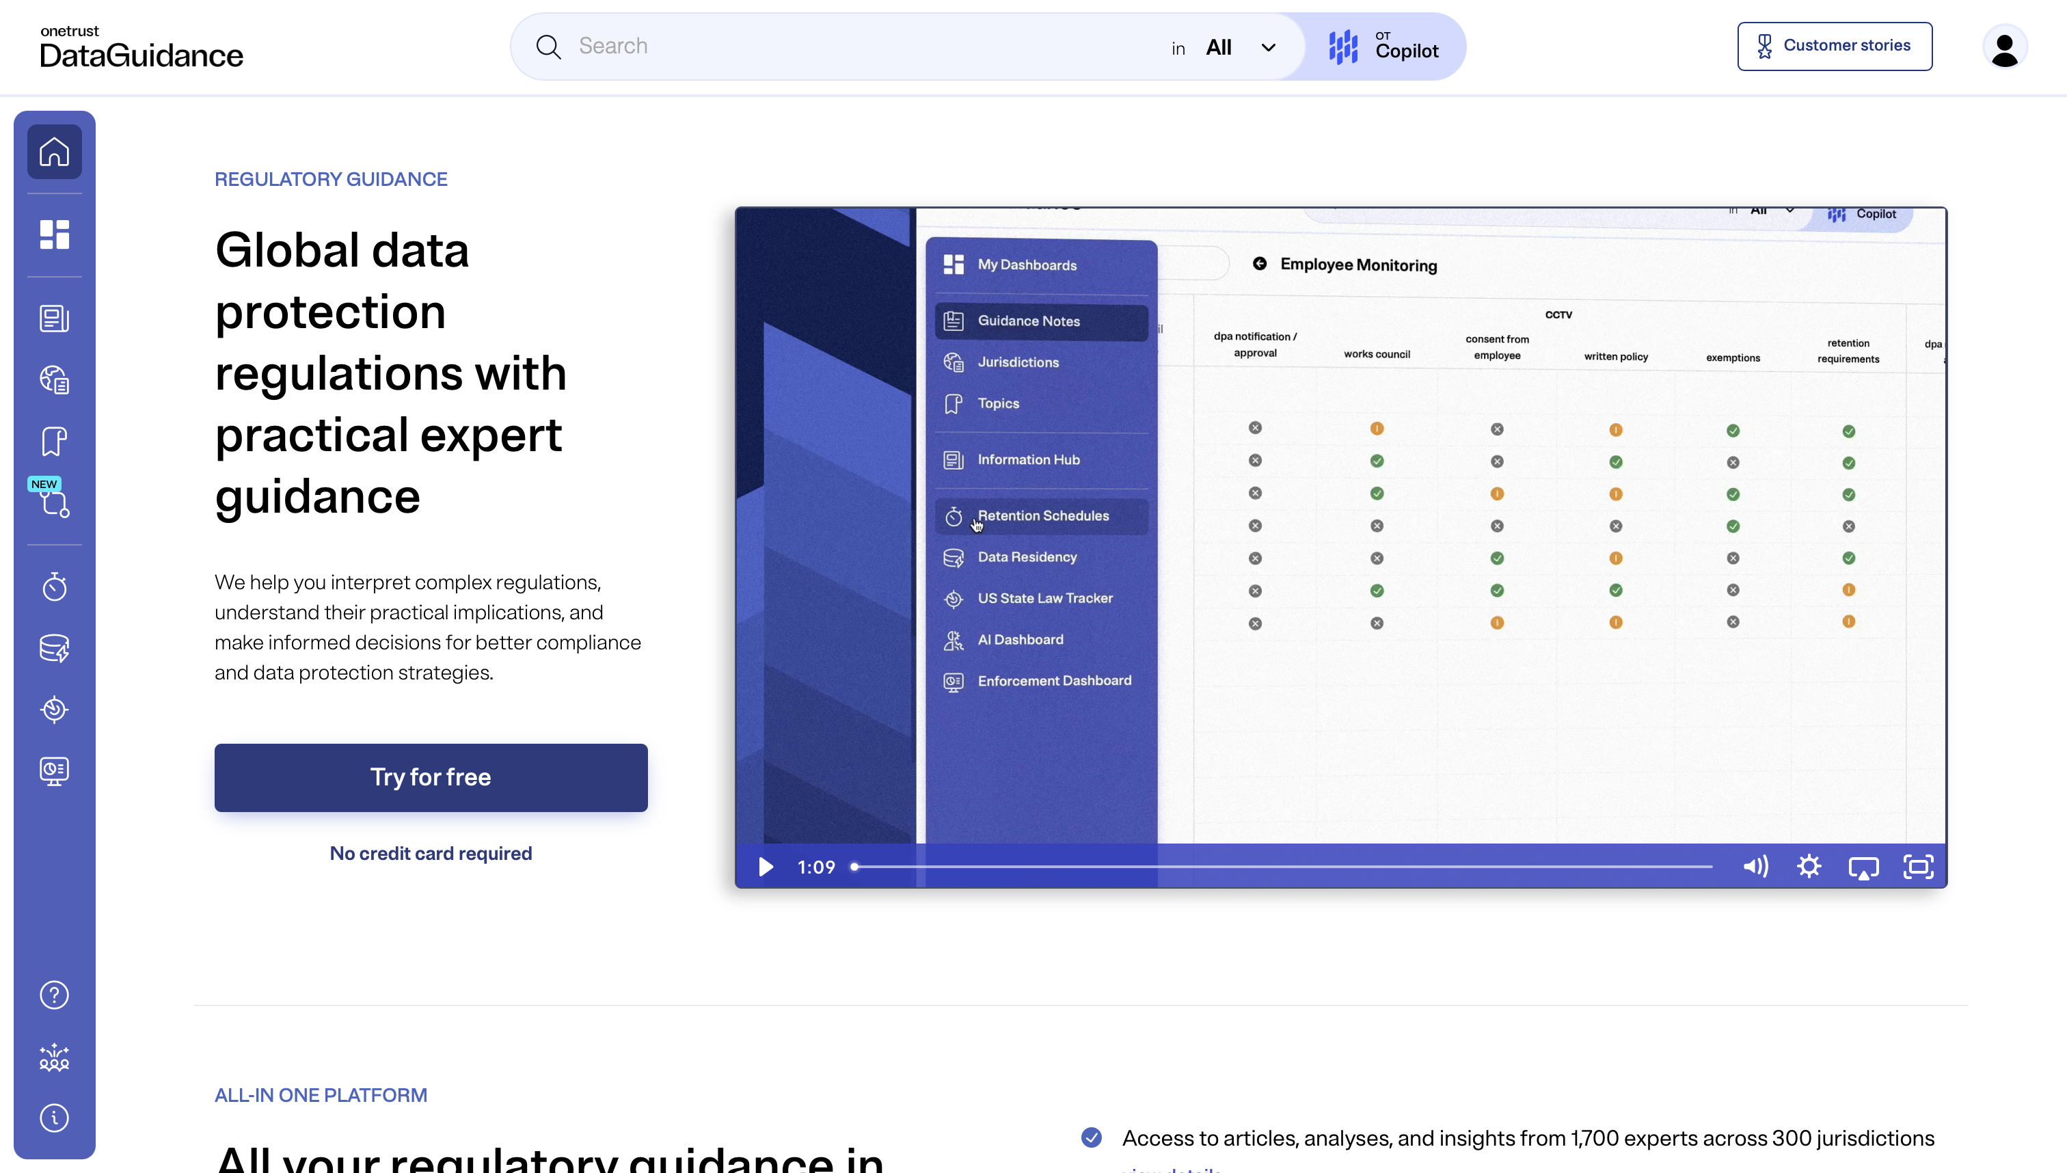Open Jurisdictions globe icon in sidebar
This screenshot has height=1173, width=2067.
click(54, 379)
